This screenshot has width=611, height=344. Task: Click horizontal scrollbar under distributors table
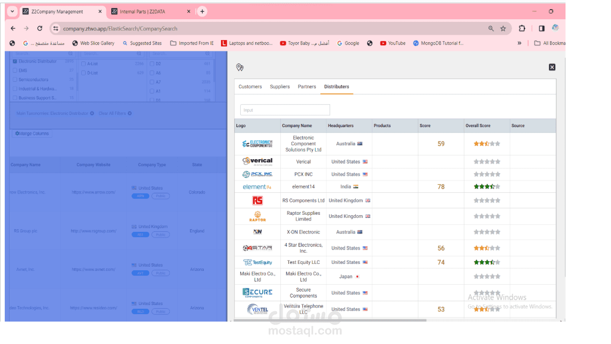[330, 320]
